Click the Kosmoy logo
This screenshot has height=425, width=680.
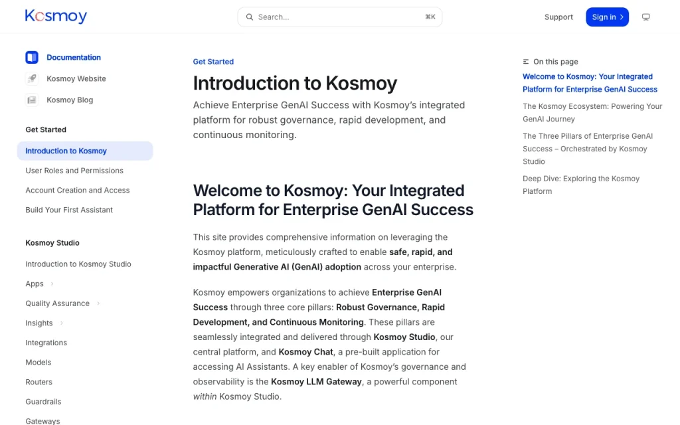pyautogui.click(x=56, y=17)
